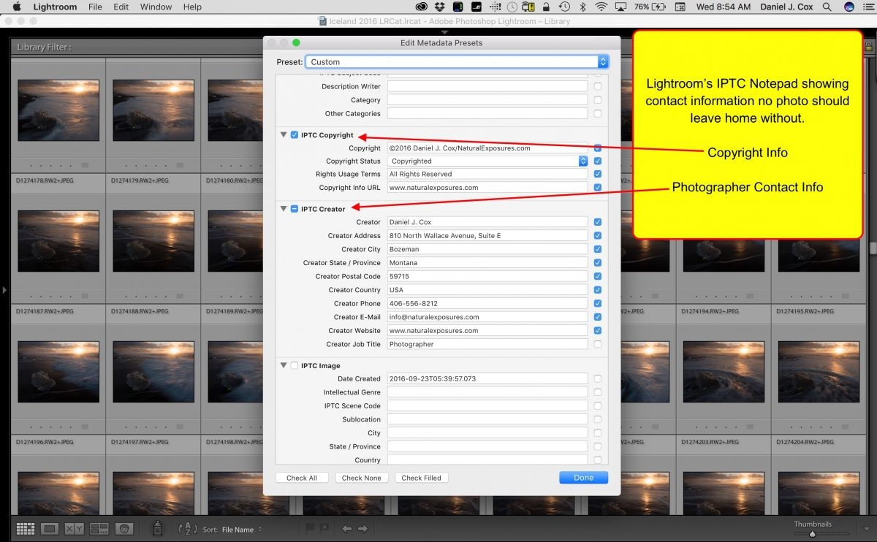Image resolution: width=877 pixels, height=542 pixels.
Task: Open the Apple menu
Action: pyautogui.click(x=16, y=7)
